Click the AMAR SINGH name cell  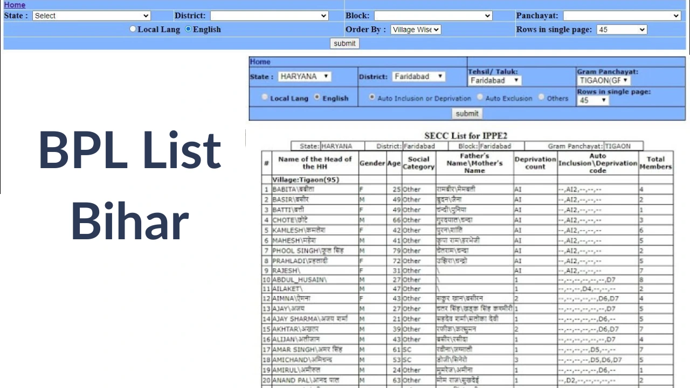(315, 350)
